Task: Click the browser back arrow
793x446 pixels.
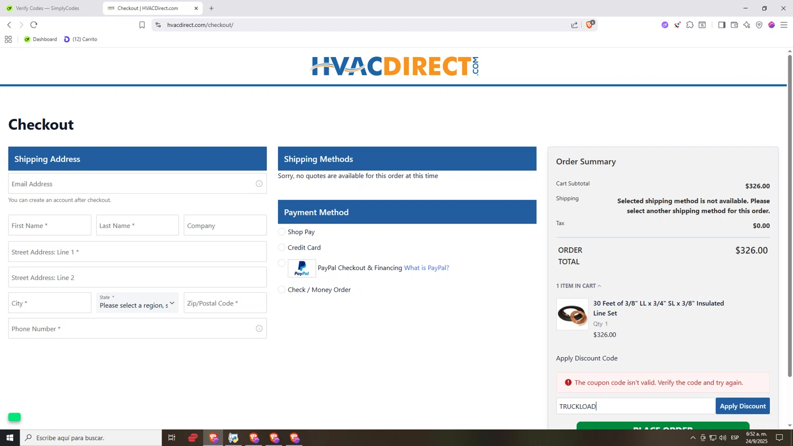Action: point(9,25)
